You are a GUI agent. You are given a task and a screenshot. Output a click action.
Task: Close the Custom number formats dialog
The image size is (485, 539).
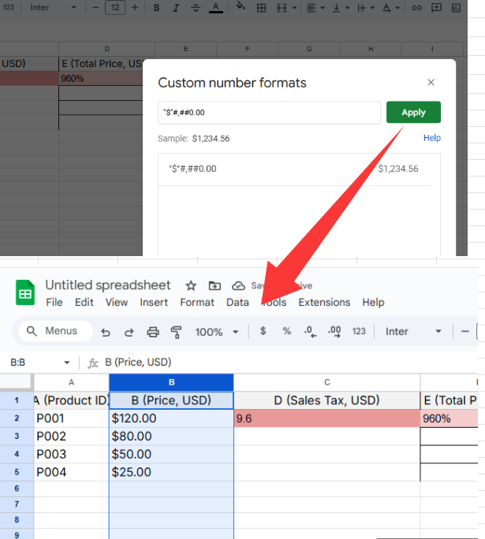tap(431, 83)
